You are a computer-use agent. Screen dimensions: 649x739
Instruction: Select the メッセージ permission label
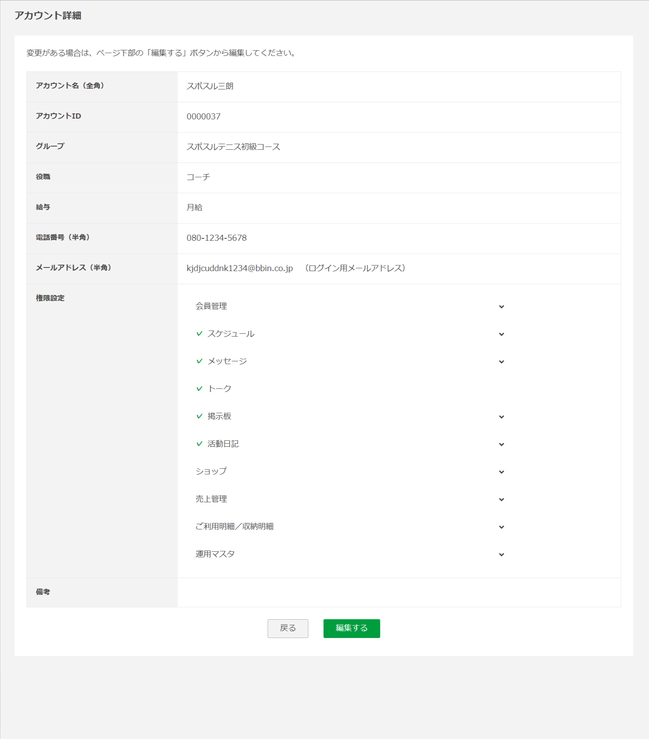(227, 361)
